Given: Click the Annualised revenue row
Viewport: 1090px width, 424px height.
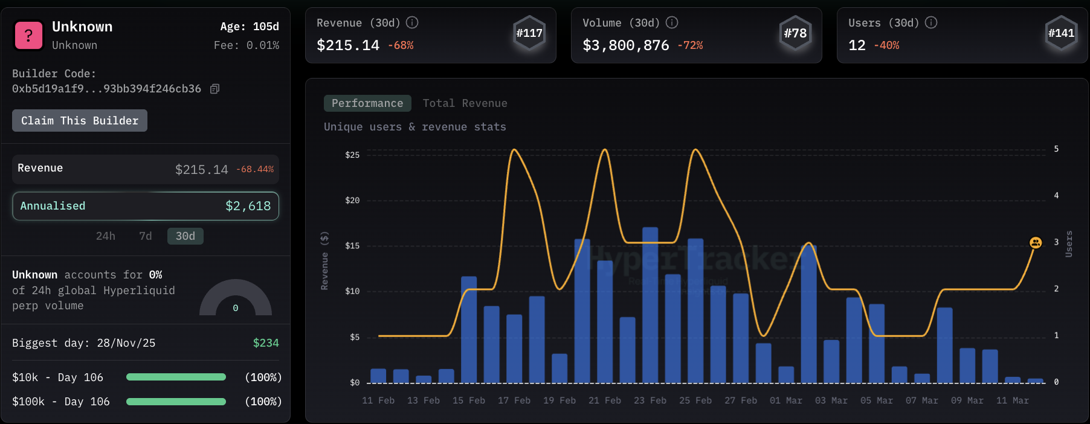Looking at the screenshot, I should [x=146, y=206].
